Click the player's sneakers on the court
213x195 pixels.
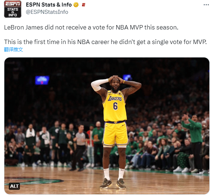[x=113, y=183]
